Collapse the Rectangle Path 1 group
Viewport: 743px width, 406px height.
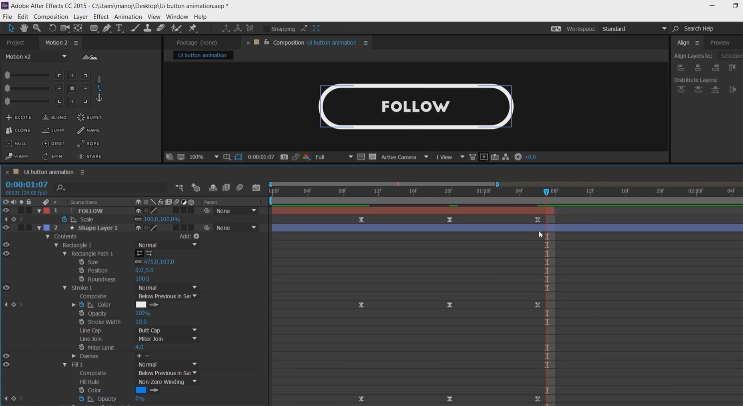(x=64, y=254)
